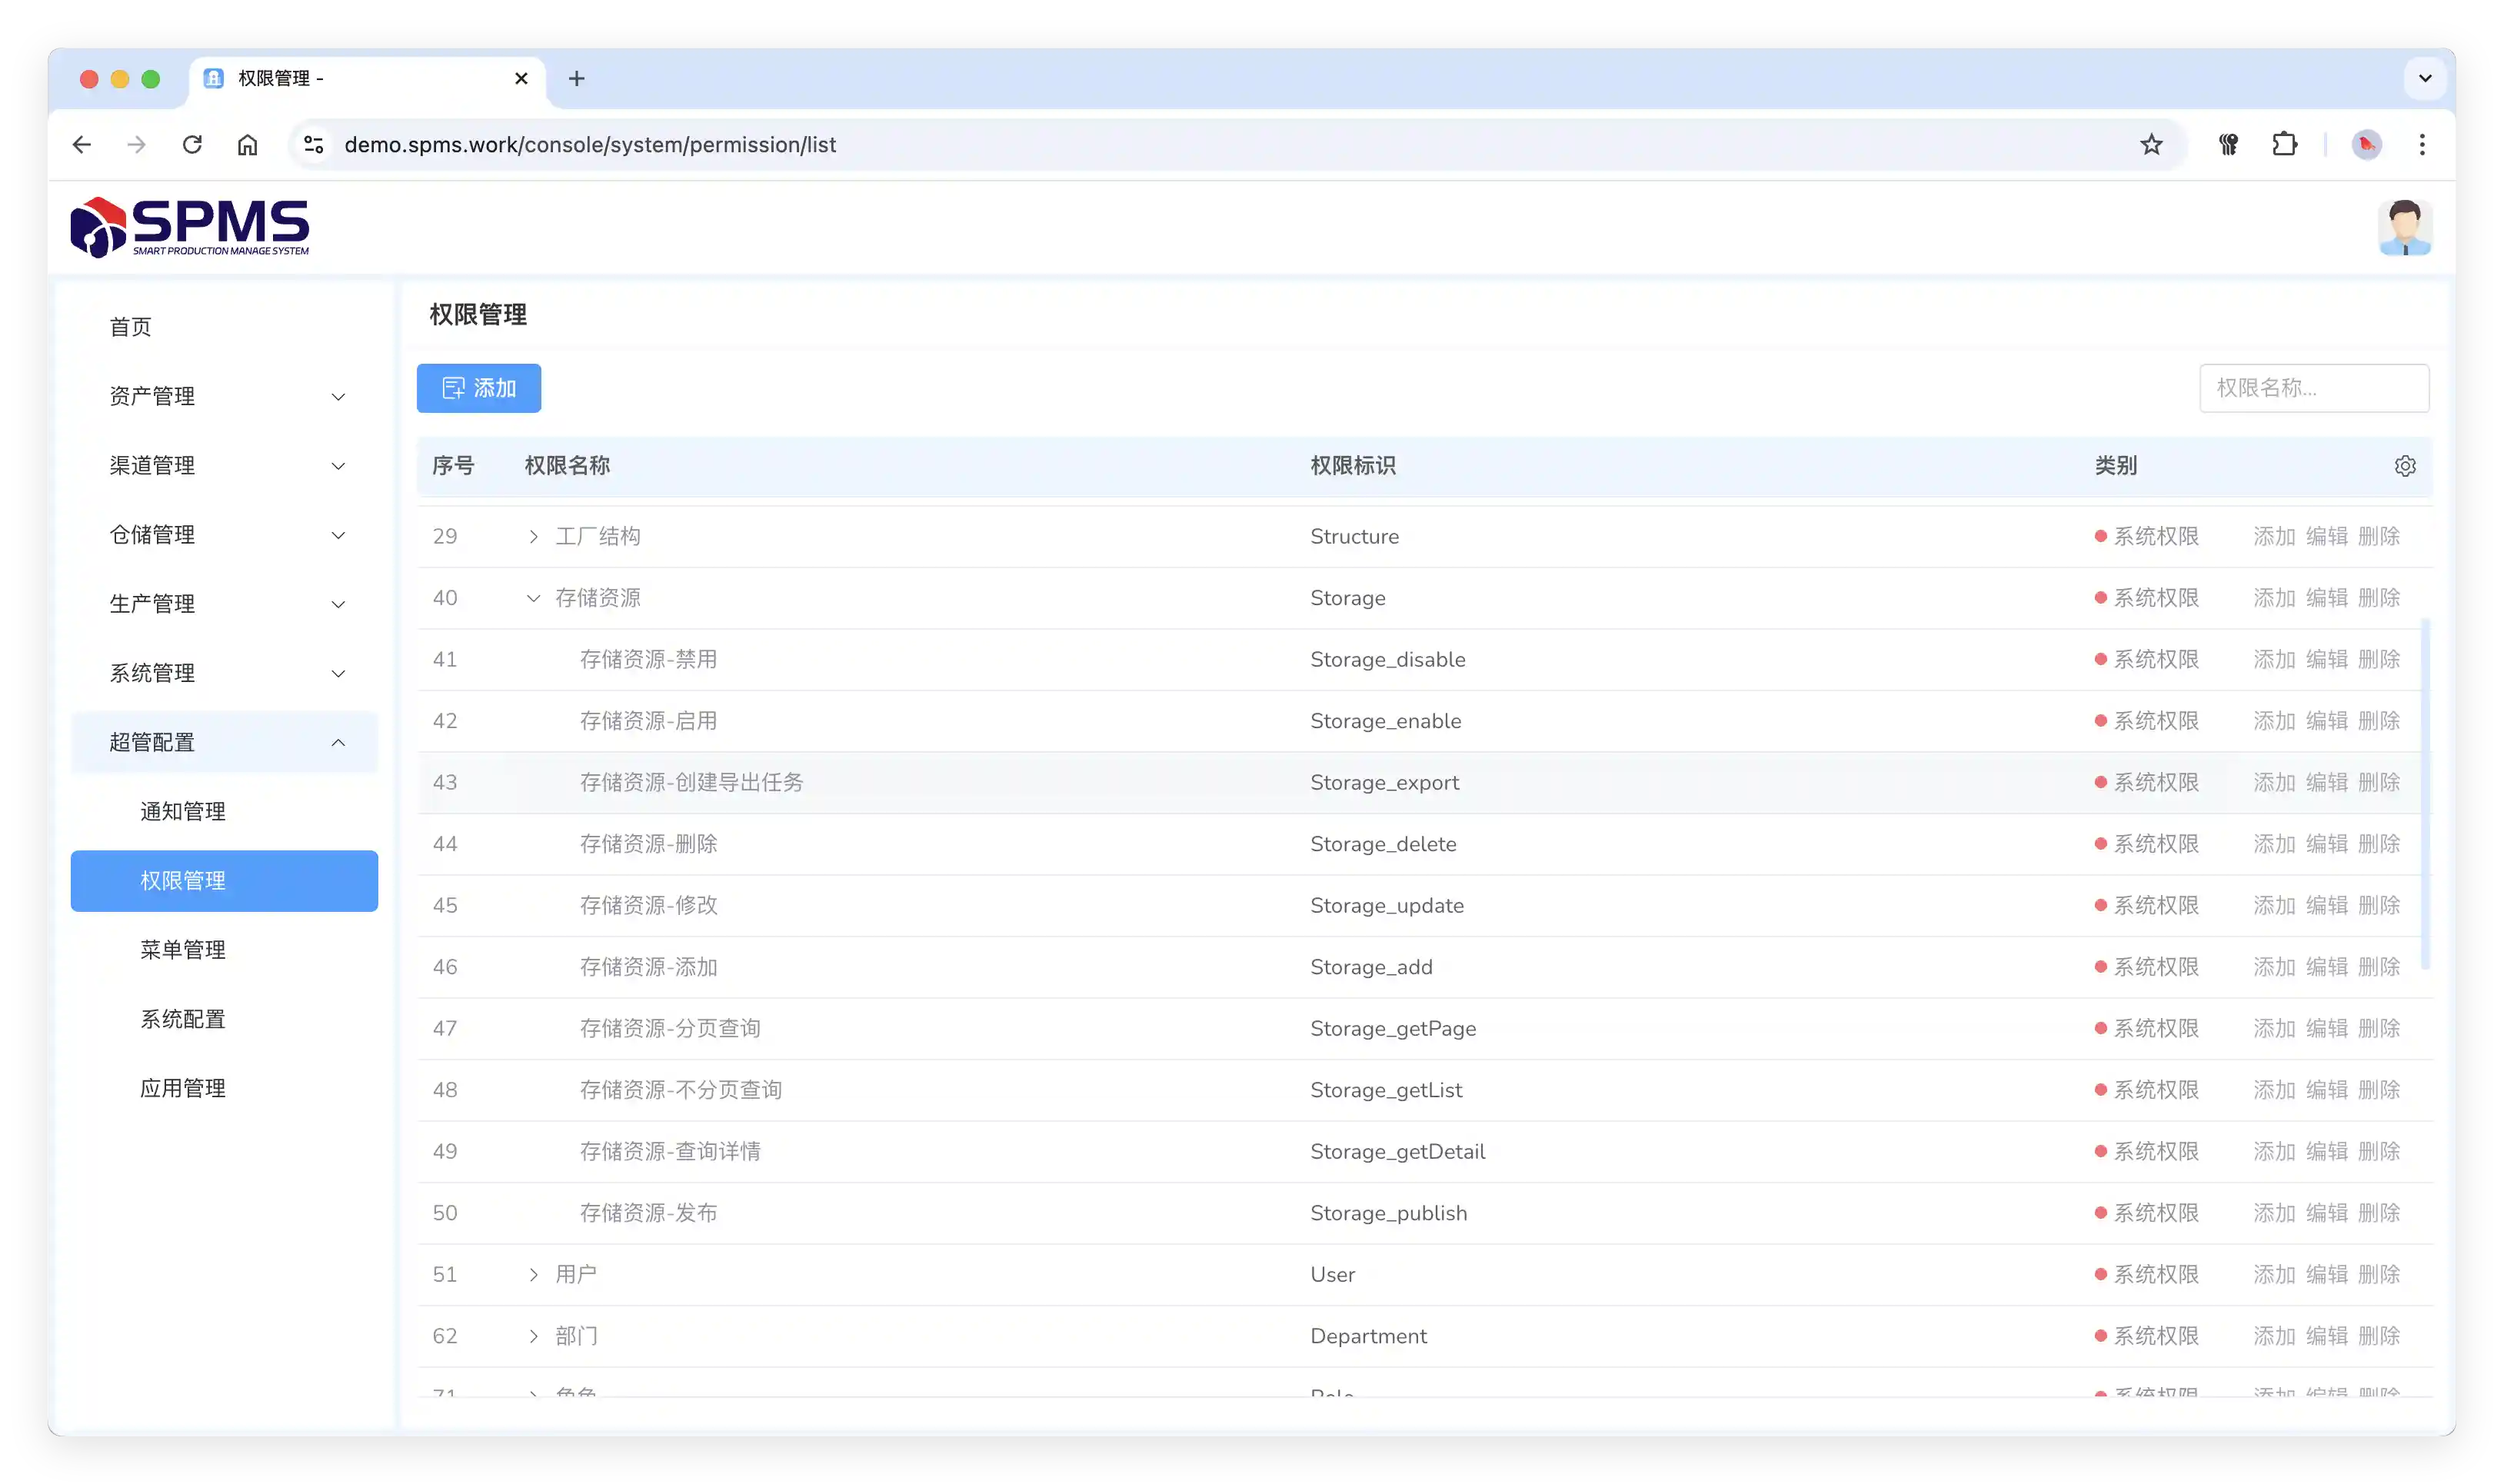This screenshot has height=1484, width=2504.
Task: Click the blue 添加 button
Action: pyautogui.click(x=478, y=388)
